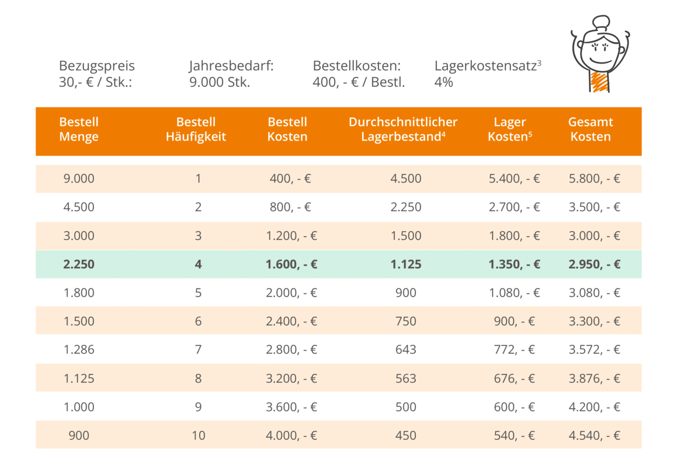Click the 5.800,- € Gesamtkosten cell
Screen dimensions: 677x468
594,179
